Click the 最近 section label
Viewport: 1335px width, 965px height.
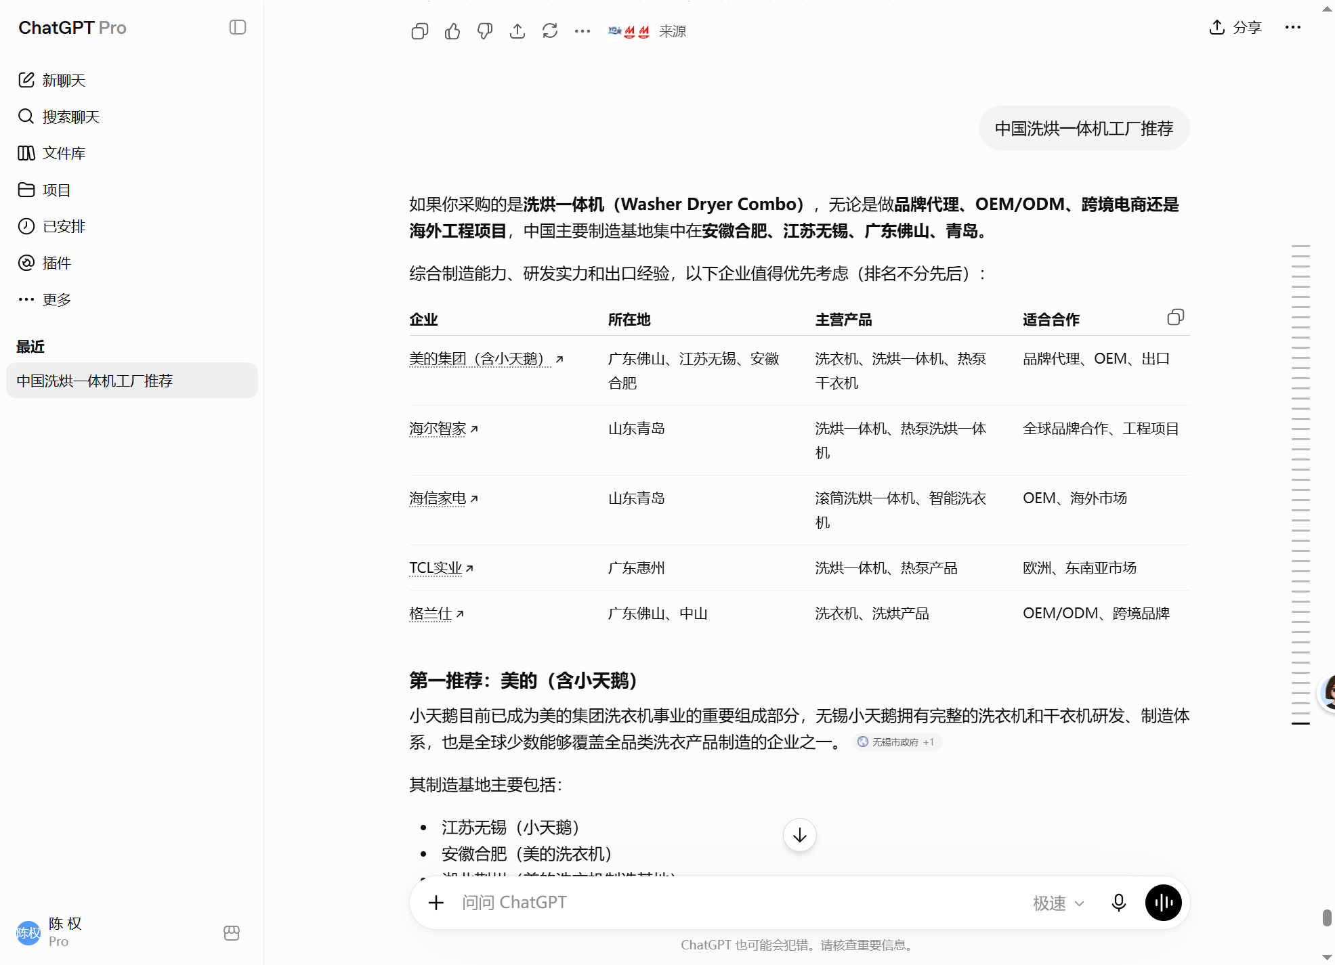tap(30, 347)
